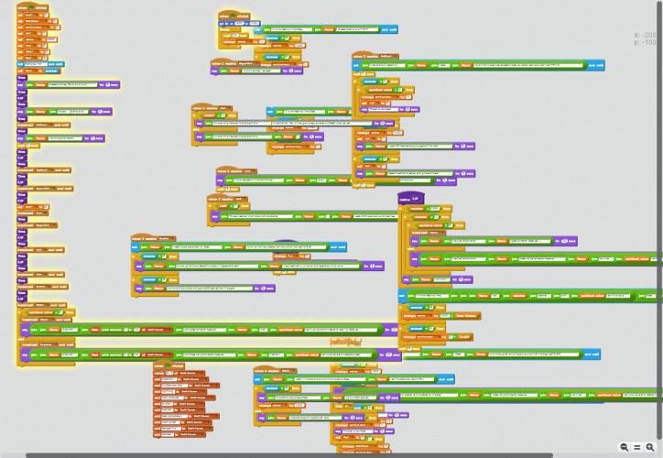Click the green flag hat above the 'delete of' list script
Image resolution: width=663 pixels, height=458 pixels.
(x=169, y=365)
